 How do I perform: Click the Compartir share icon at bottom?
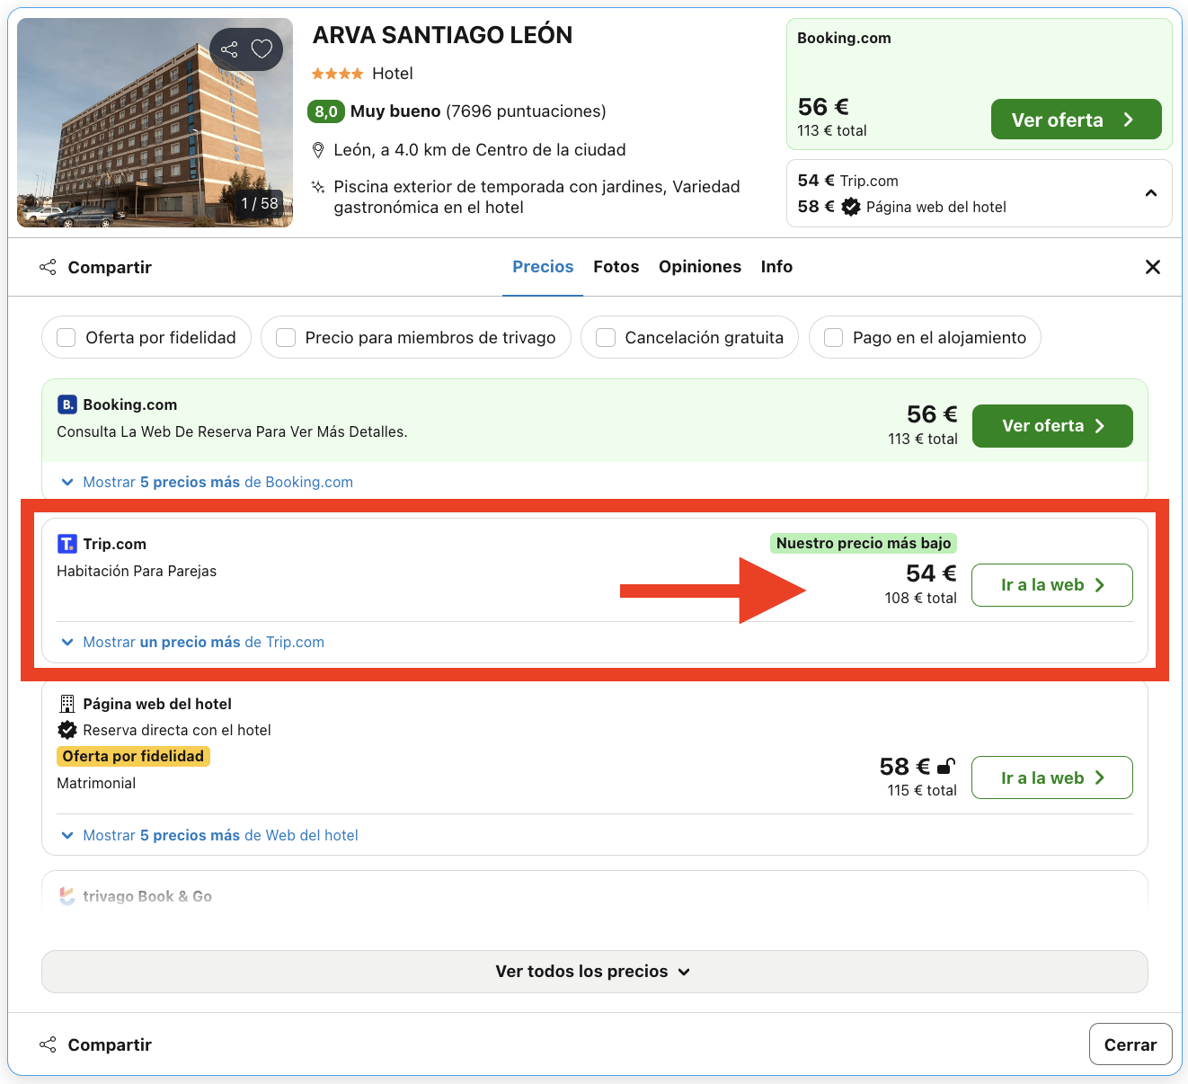tap(48, 1044)
